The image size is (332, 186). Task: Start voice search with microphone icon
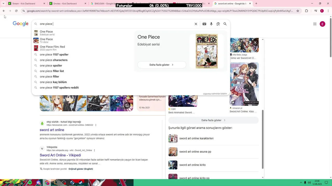pyautogui.click(x=211, y=24)
